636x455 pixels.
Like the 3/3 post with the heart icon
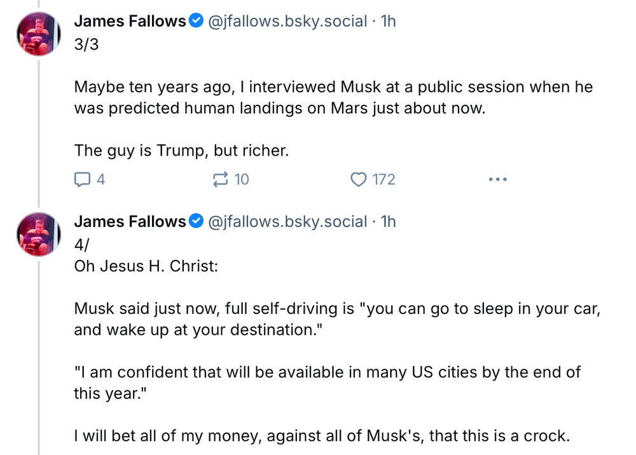(359, 180)
